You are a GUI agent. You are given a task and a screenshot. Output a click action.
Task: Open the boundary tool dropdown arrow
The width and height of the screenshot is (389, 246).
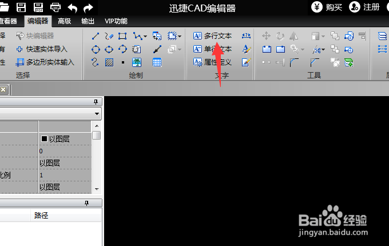tap(180, 37)
